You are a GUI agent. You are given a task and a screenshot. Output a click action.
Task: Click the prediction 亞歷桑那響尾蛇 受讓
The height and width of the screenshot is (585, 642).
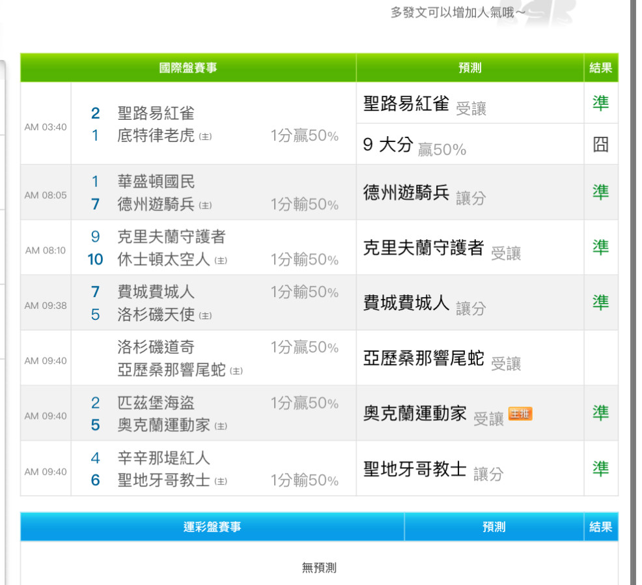pos(442,360)
